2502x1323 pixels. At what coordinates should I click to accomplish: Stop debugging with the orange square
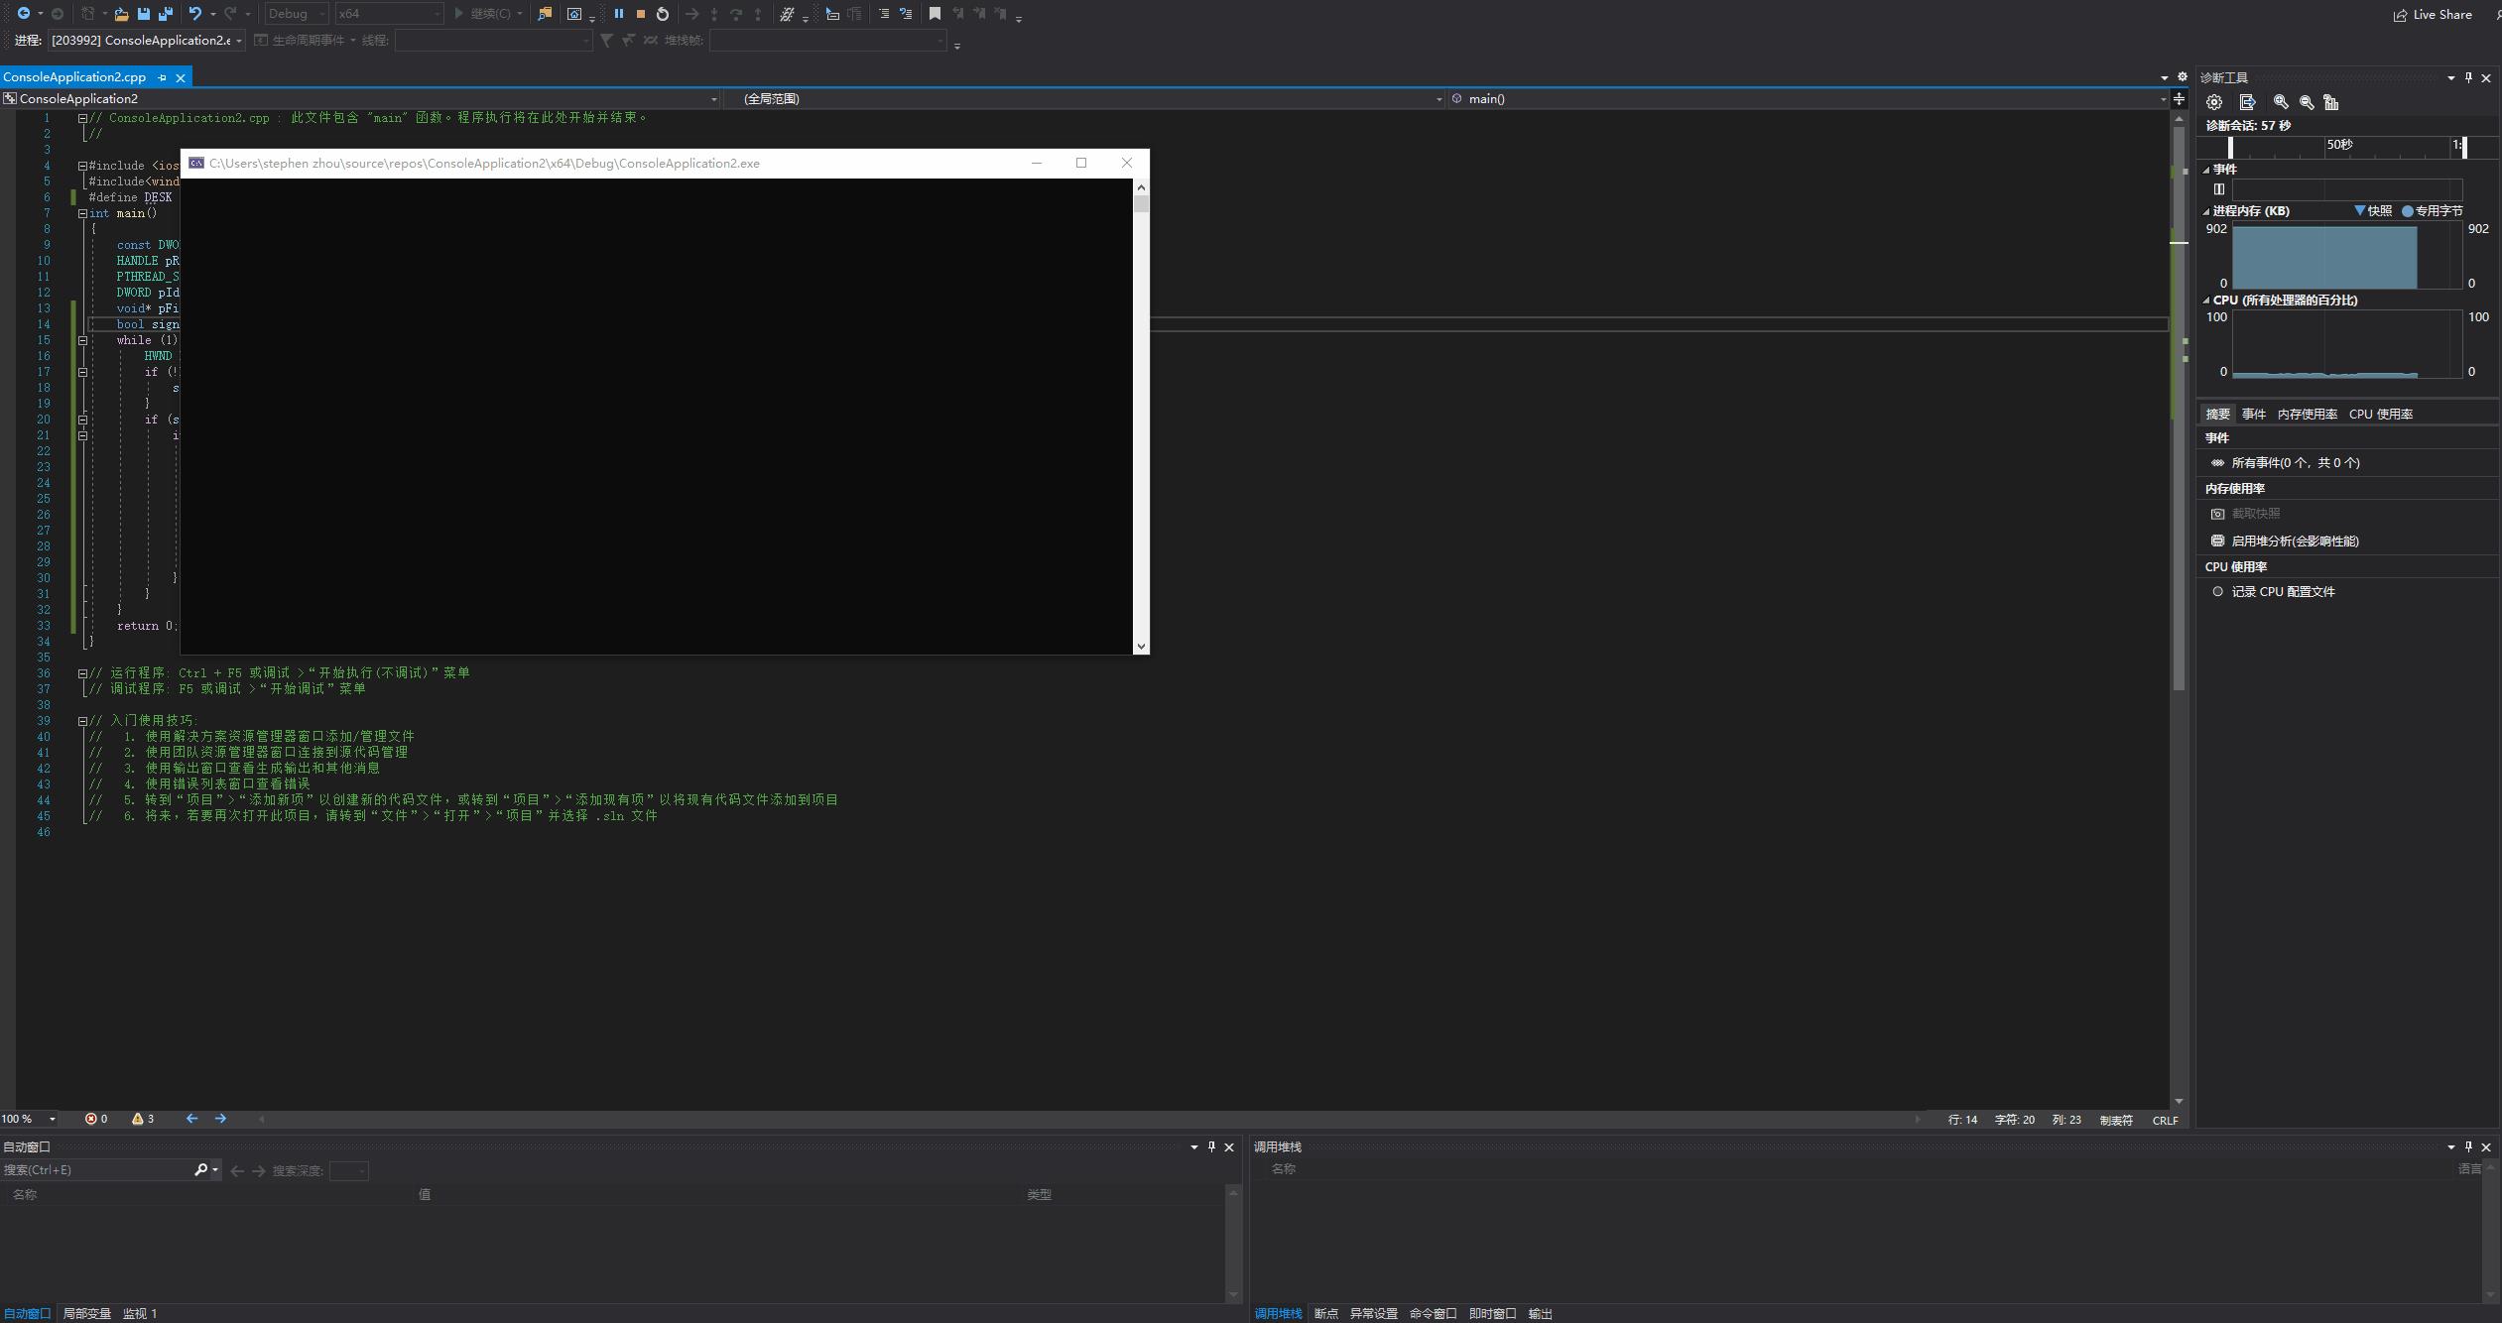pyautogui.click(x=641, y=14)
